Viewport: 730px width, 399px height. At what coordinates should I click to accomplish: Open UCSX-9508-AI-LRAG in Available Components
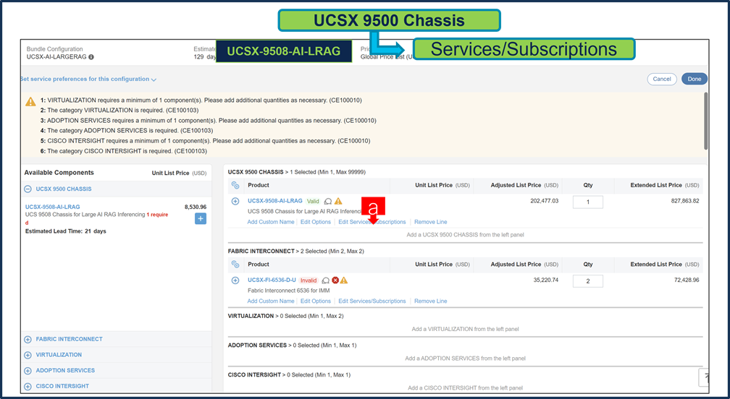pyautogui.click(x=53, y=207)
